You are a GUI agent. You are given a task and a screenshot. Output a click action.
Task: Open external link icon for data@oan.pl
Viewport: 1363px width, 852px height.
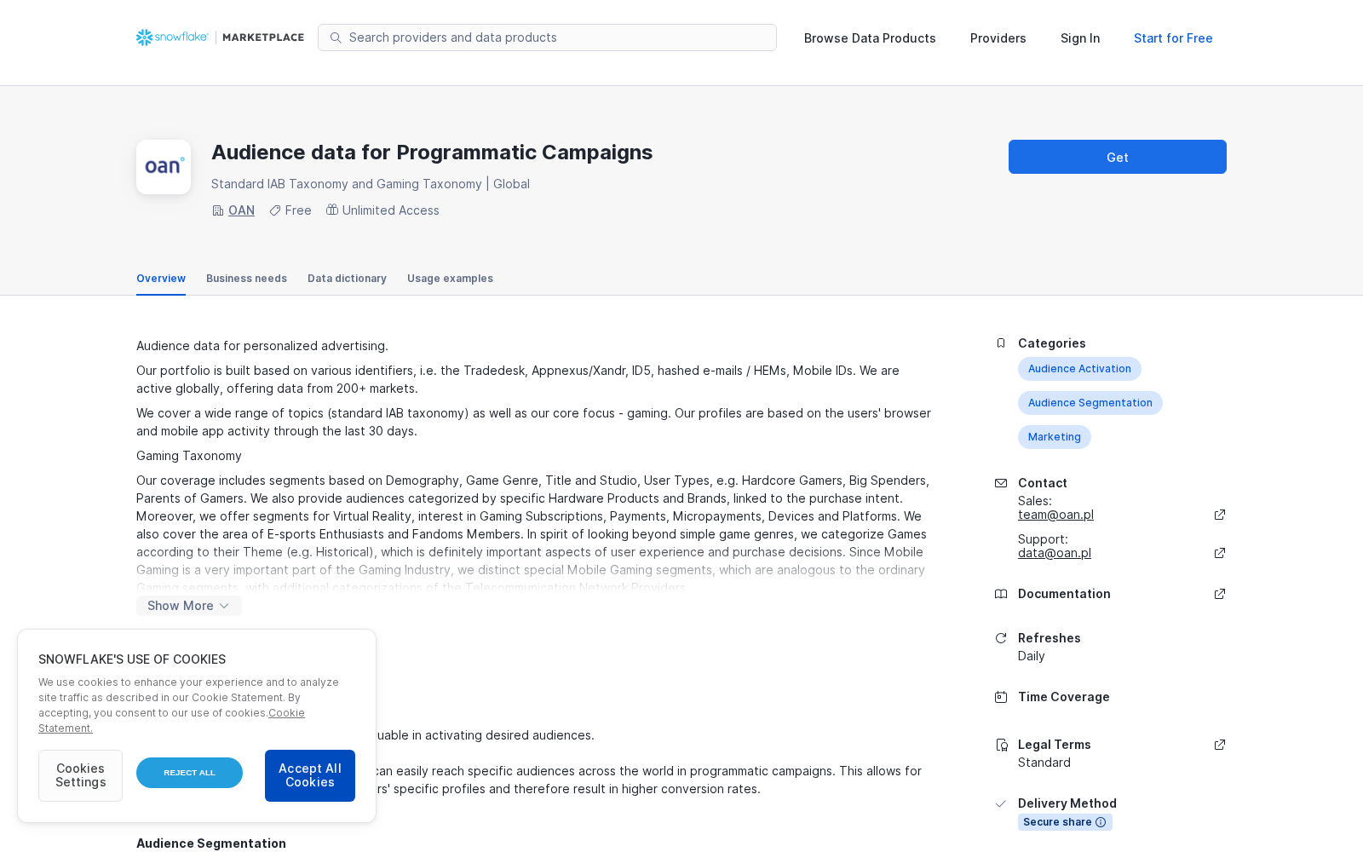[x=1220, y=553]
